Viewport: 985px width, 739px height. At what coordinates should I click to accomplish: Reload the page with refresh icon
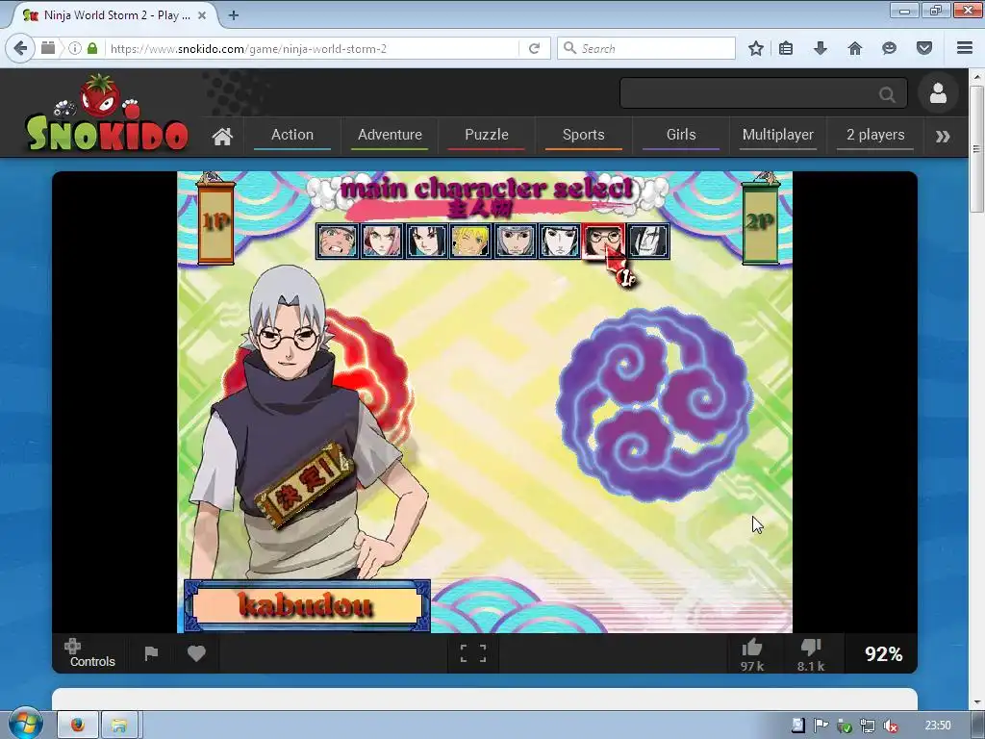point(535,48)
